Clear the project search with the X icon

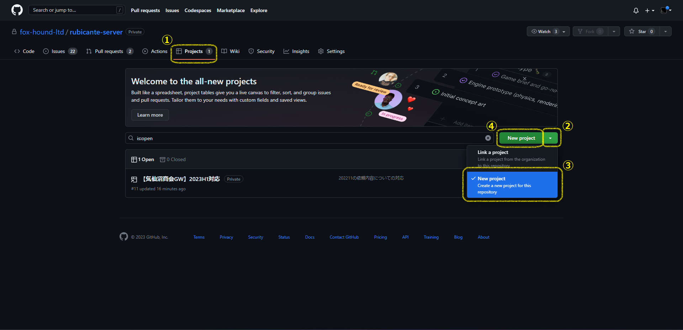coord(488,138)
